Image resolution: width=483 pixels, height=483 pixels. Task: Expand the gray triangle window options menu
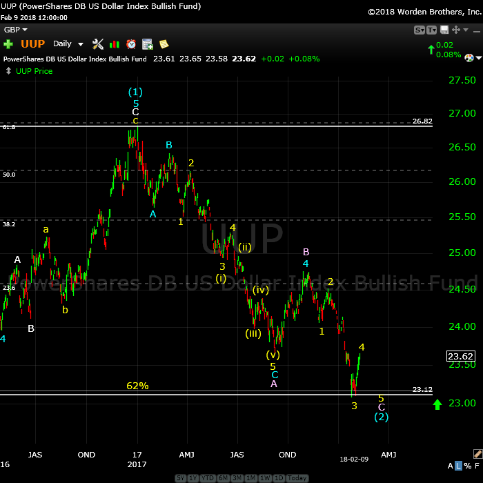pyautogui.click(x=466, y=30)
